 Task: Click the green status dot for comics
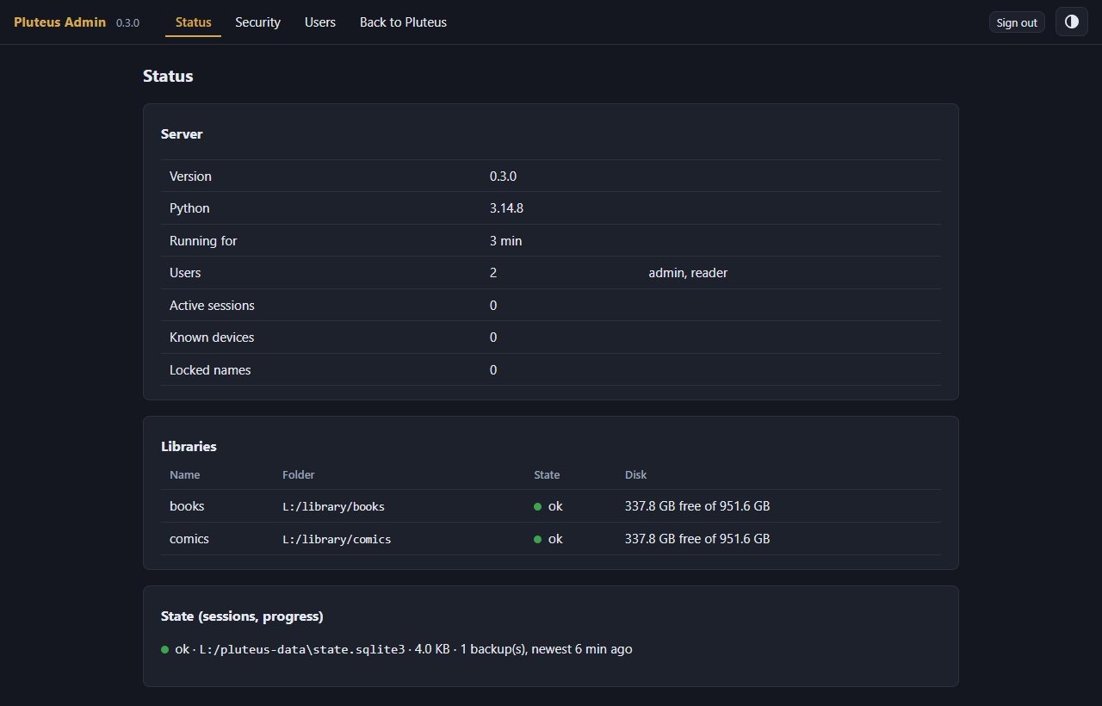tap(538, 540)
